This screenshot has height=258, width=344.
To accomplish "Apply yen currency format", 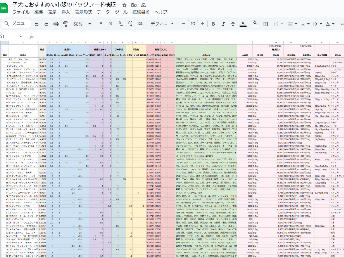I will pos(101,24).
